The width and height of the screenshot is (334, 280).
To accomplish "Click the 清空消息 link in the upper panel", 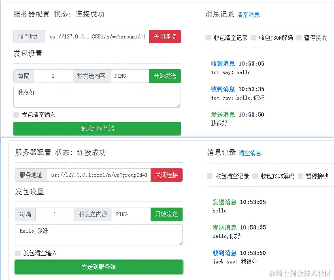I will pos(248,15).
